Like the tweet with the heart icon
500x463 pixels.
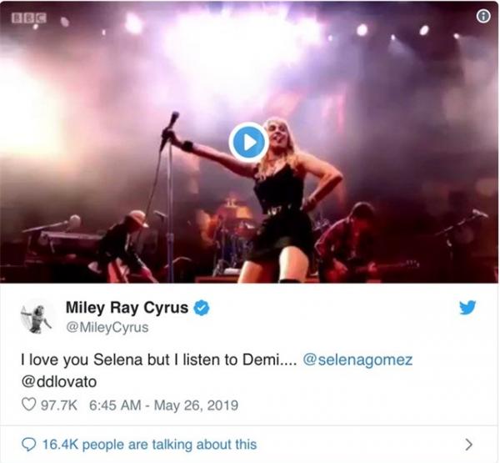coord(27,406)
